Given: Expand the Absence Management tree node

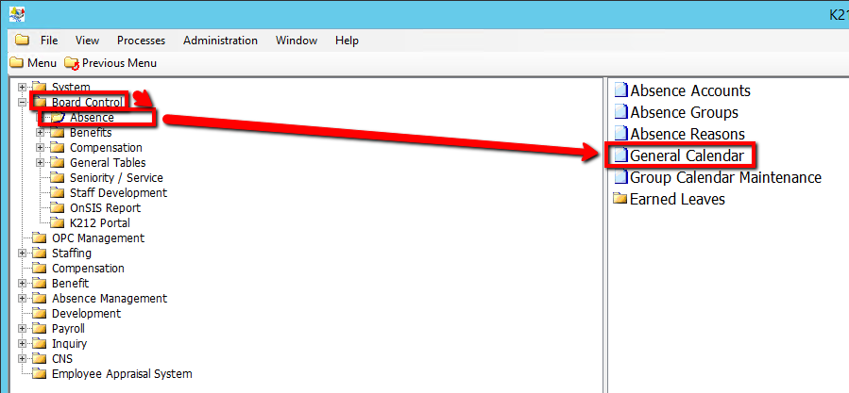Looking at the screenshot, I should click(22, 299).
